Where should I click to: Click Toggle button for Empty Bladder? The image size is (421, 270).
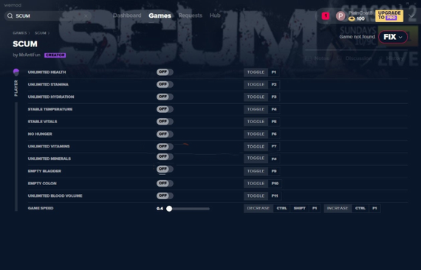(256, 171)
